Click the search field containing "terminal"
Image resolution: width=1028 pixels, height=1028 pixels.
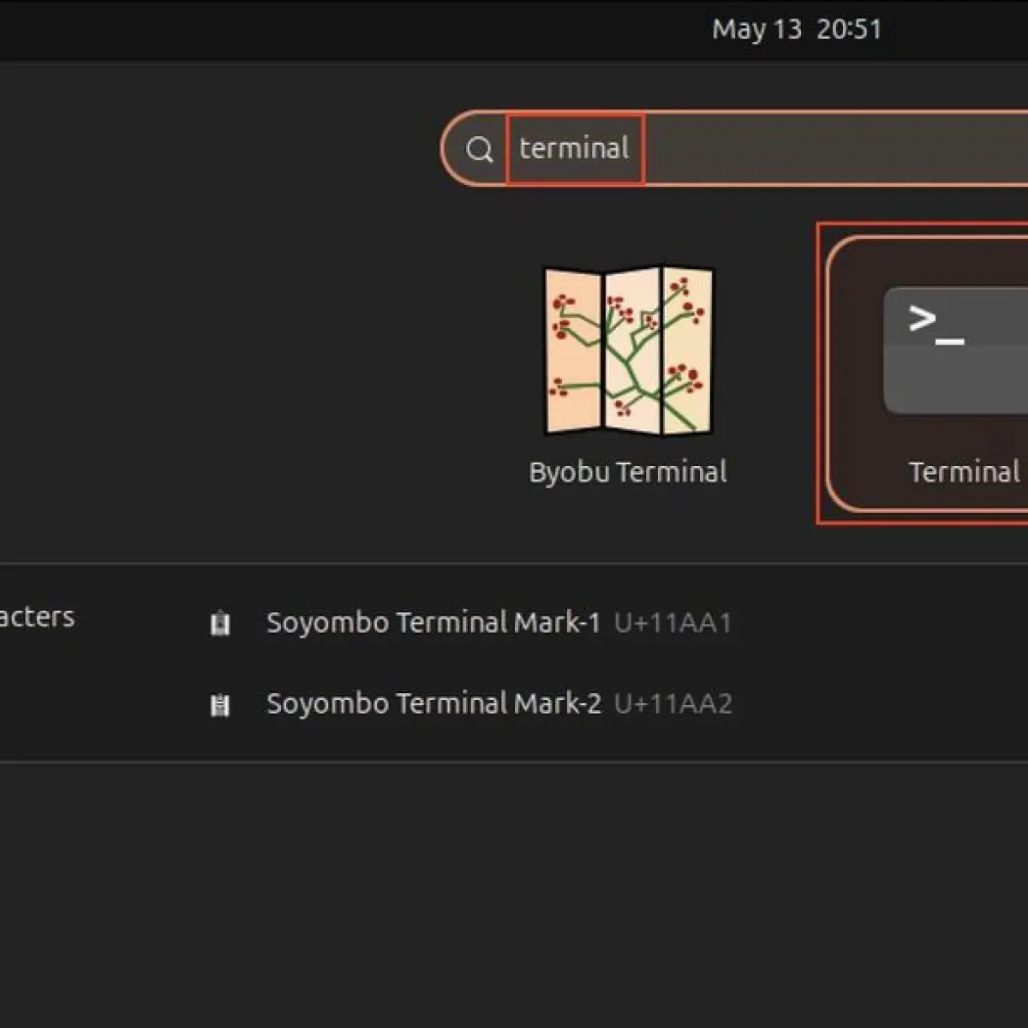[734, 148]
